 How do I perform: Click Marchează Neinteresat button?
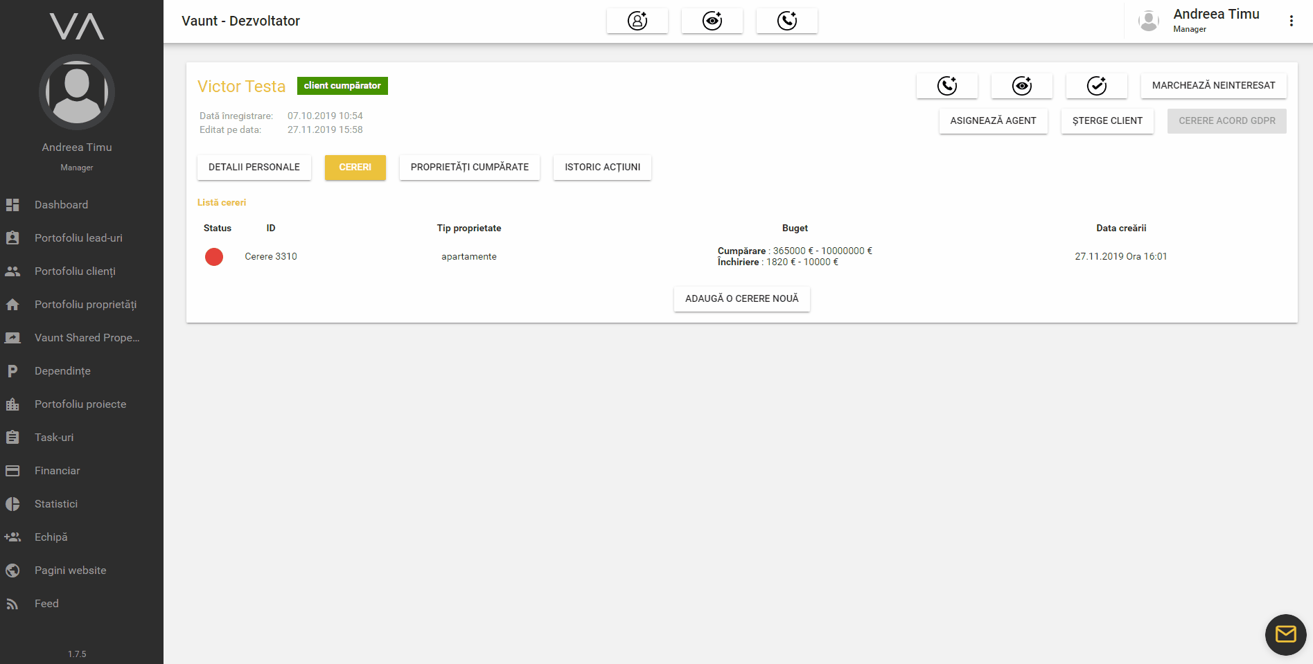click(1213, 86)
